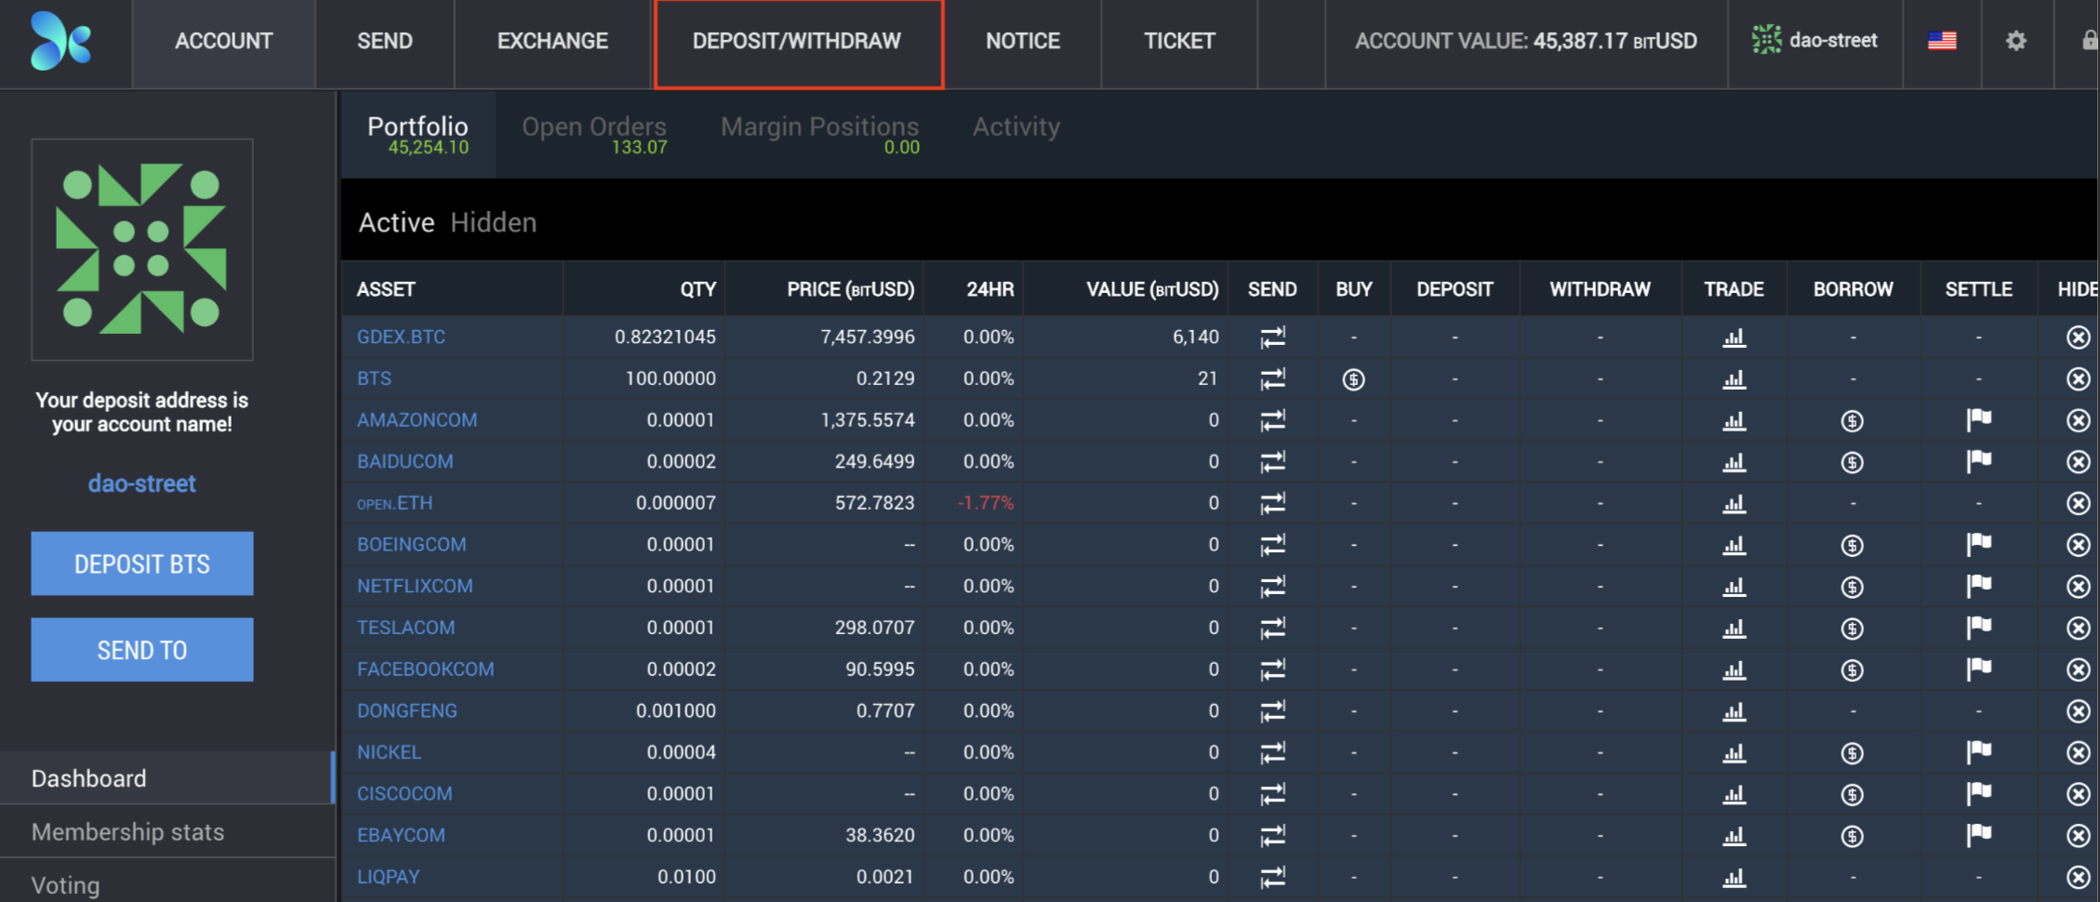
Task: Hide the AMAZONCOM asset row
Action: (2078, 420)
